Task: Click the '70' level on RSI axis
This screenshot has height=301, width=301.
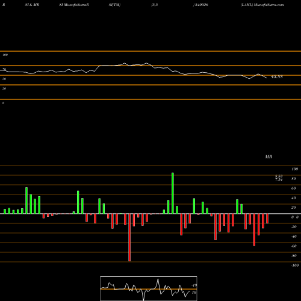Action: [4, 69]
